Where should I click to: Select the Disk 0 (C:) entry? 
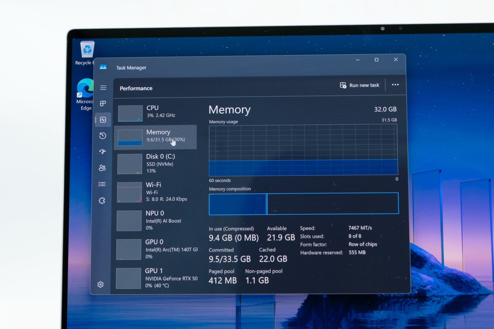point(156,163)
